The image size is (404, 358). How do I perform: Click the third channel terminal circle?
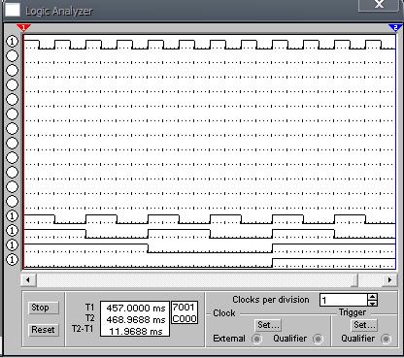point(13,71)
